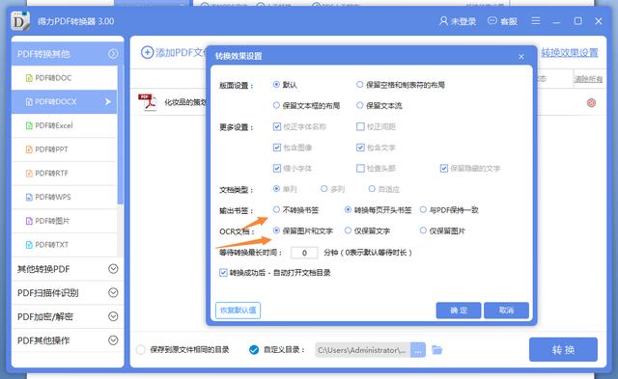
Task: Select 保存到原文件相同的目录 radio
Action: (x=141, y=349)
